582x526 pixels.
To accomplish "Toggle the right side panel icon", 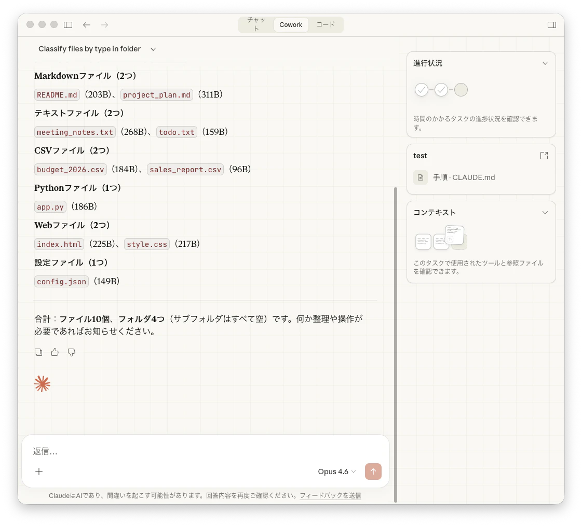I will coord(551,24).
